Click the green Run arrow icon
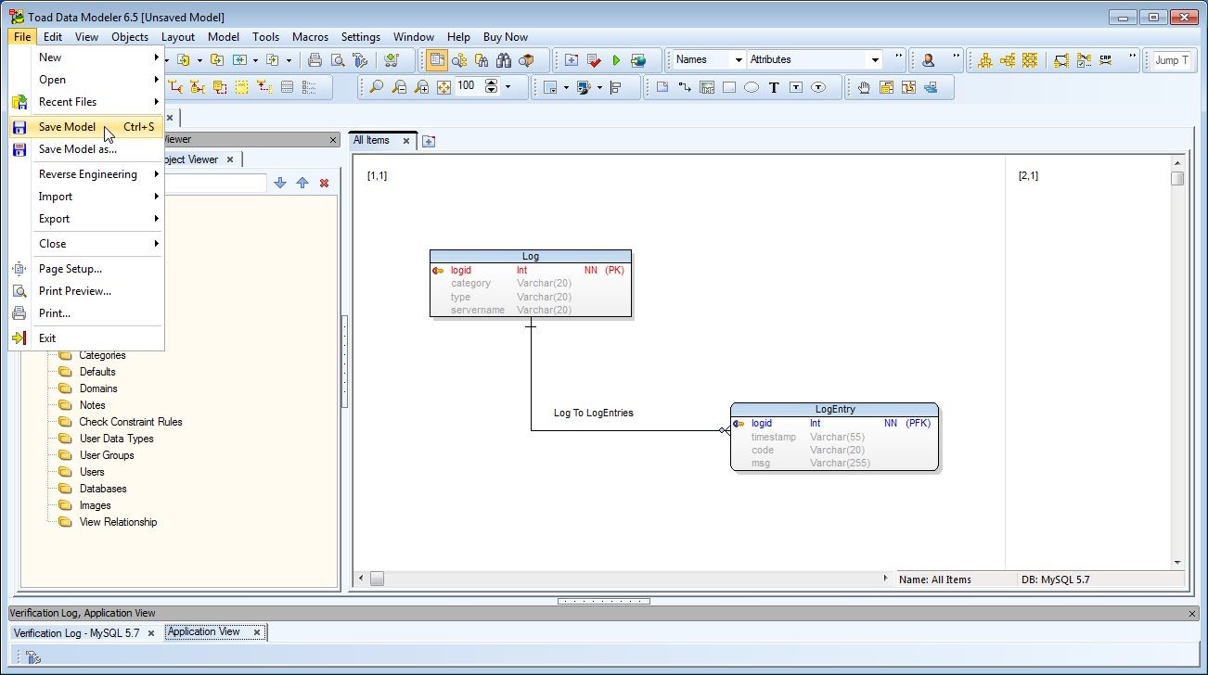The width and height of the screenshot is (1208, 675). click(x=616, y=60)
